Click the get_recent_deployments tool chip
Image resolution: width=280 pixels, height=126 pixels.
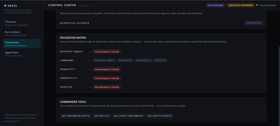point(129,116)
